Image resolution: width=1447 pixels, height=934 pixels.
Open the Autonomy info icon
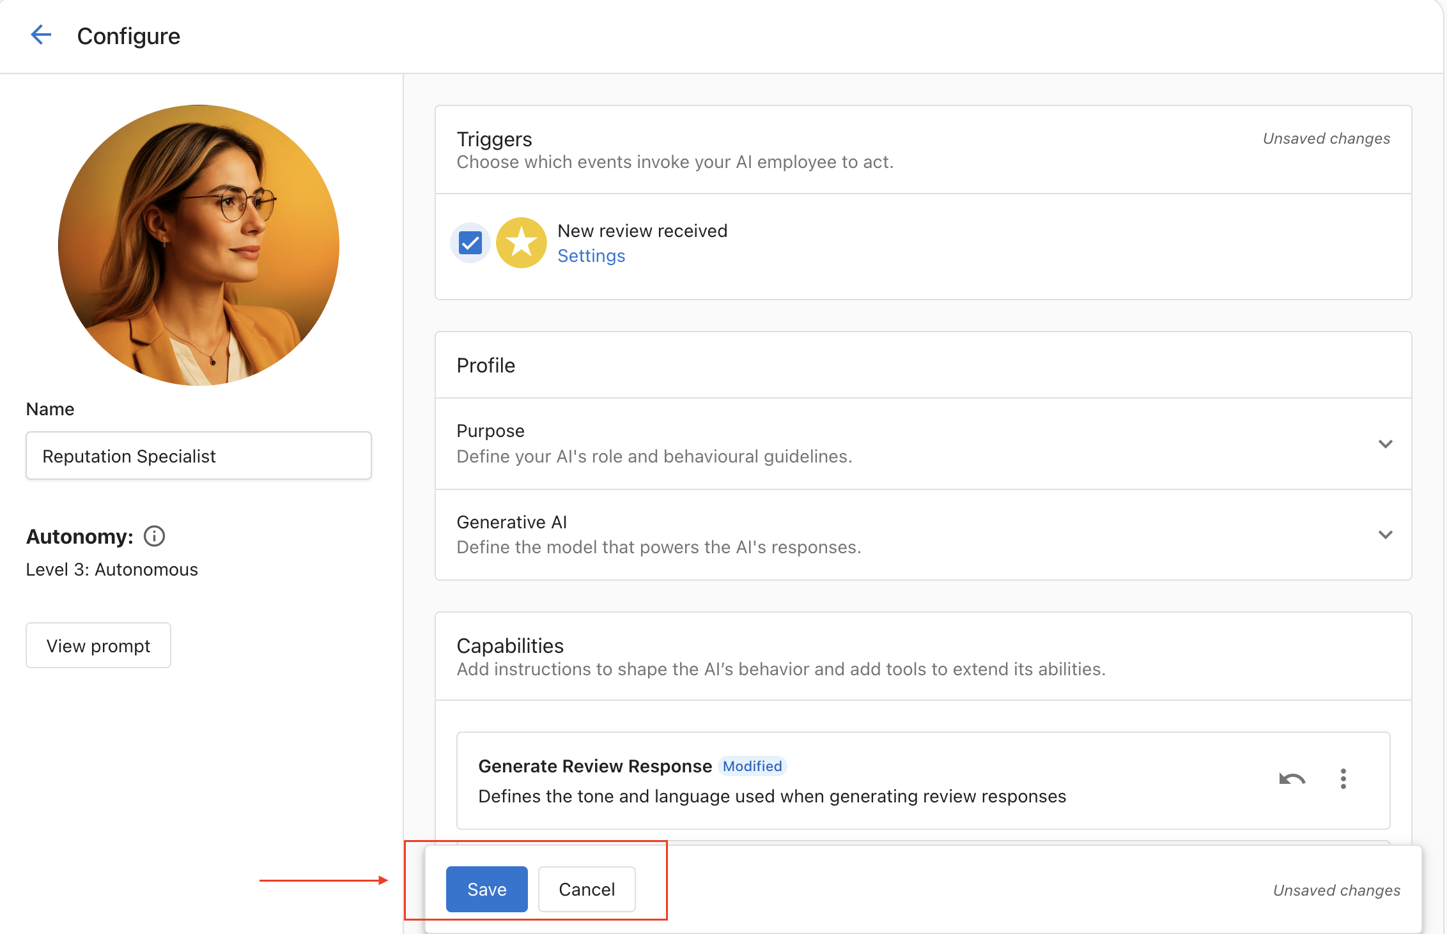click(154, 536)
